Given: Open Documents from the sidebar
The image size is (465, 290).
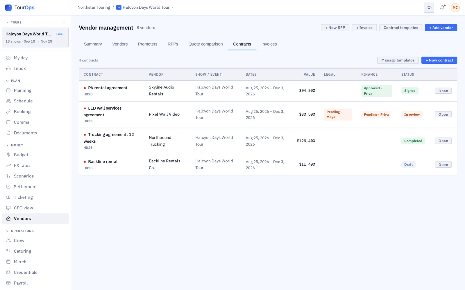Looking at the screenshot, I should (x=35, y=133).
